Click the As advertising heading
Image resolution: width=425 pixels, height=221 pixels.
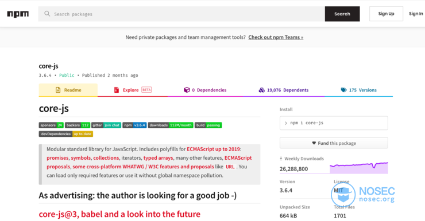[137, 195]
